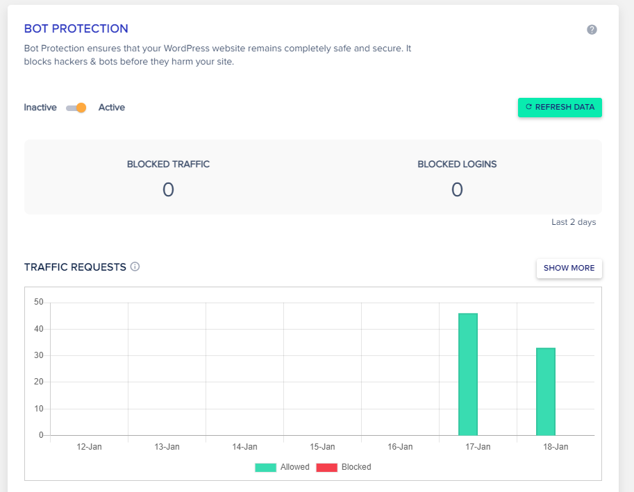Click the Show More button
Image resolution: width=634 pixels, height=492 pixels.
569,269
